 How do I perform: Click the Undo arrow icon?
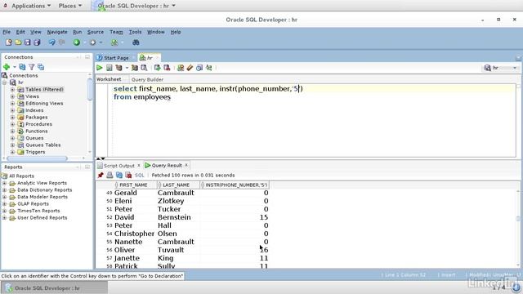coord(51,42)
